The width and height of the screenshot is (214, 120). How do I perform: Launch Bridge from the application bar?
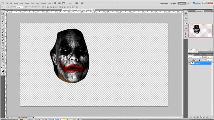(x=55, y=3)
